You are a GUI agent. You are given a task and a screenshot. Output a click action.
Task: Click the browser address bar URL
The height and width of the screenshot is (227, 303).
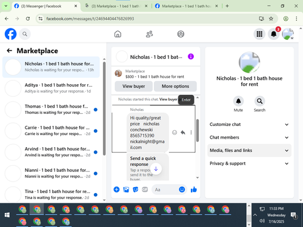[x=90, y=19]
